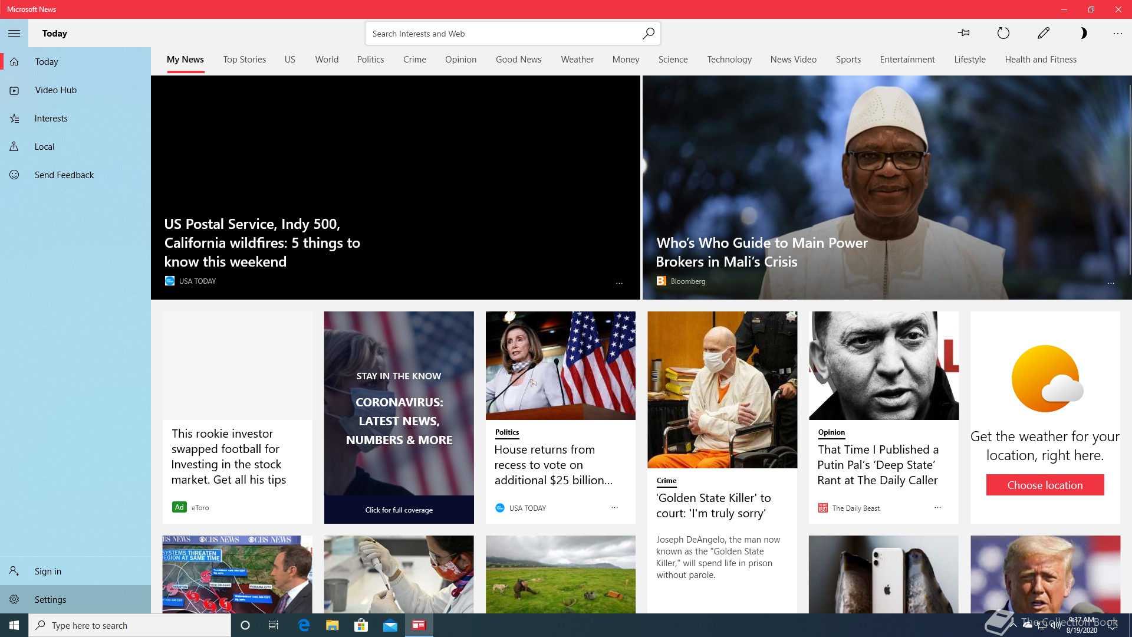Click the Sign in person icon
This screenshot has height=637, width=1132.
click(x=14, y=572)
